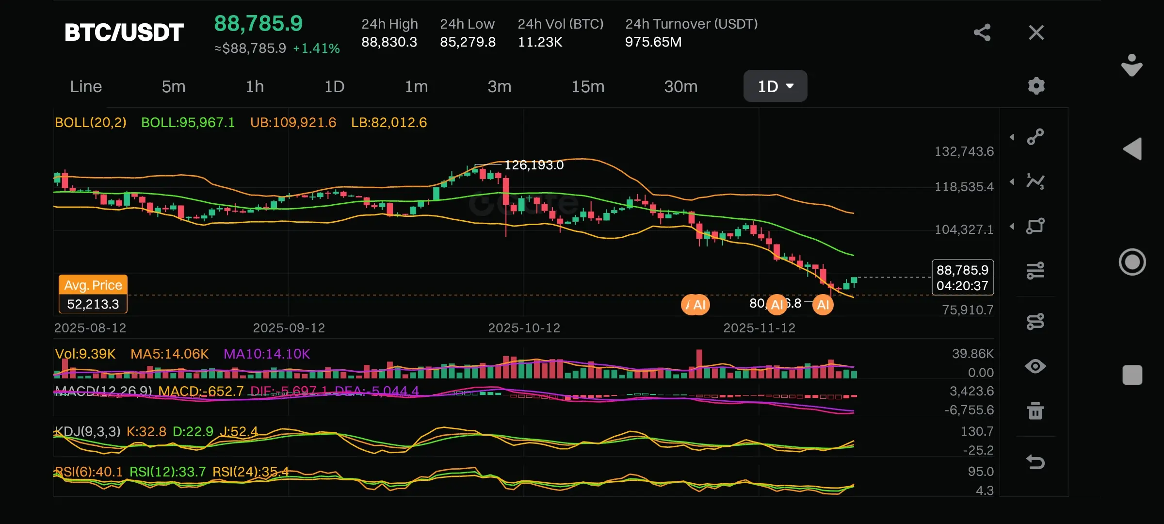
Task: Choose the 1h interval tab
Action: tap(255, 86)
